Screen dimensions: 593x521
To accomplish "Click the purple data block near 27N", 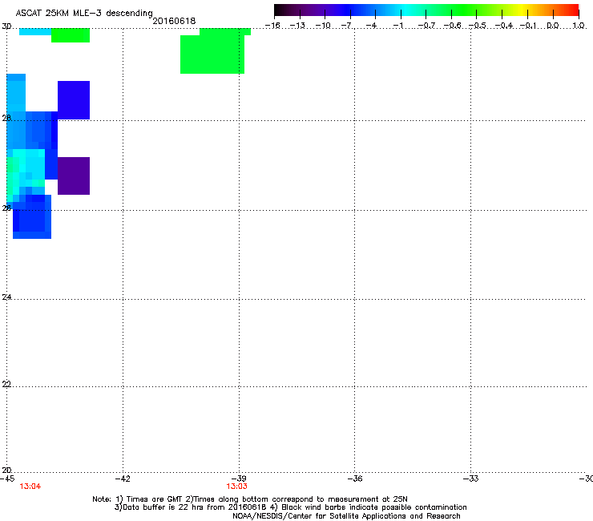I will click(x=74, y=176).
